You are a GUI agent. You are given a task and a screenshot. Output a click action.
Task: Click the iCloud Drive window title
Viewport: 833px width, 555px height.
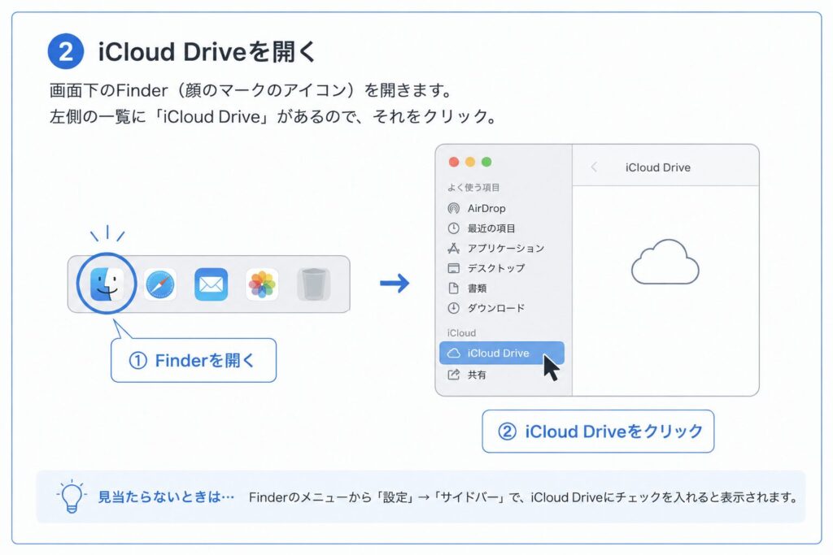(657, 167)
